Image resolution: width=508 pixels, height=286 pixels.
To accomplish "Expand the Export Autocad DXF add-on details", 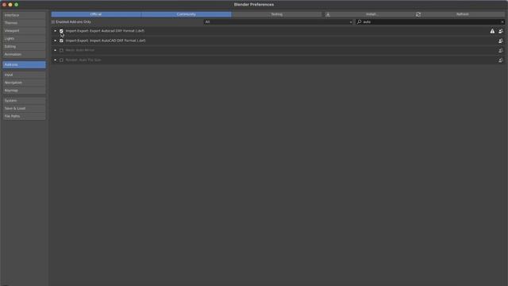I will 56,31.
